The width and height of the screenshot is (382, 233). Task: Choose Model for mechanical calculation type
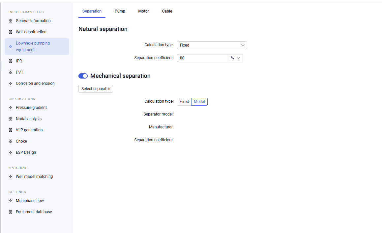(199, 102)
